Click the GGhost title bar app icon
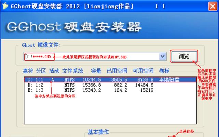The width and height of the screenshot is (219, 137). (5, 6)
